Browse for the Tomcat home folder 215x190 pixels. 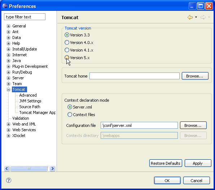195,76
